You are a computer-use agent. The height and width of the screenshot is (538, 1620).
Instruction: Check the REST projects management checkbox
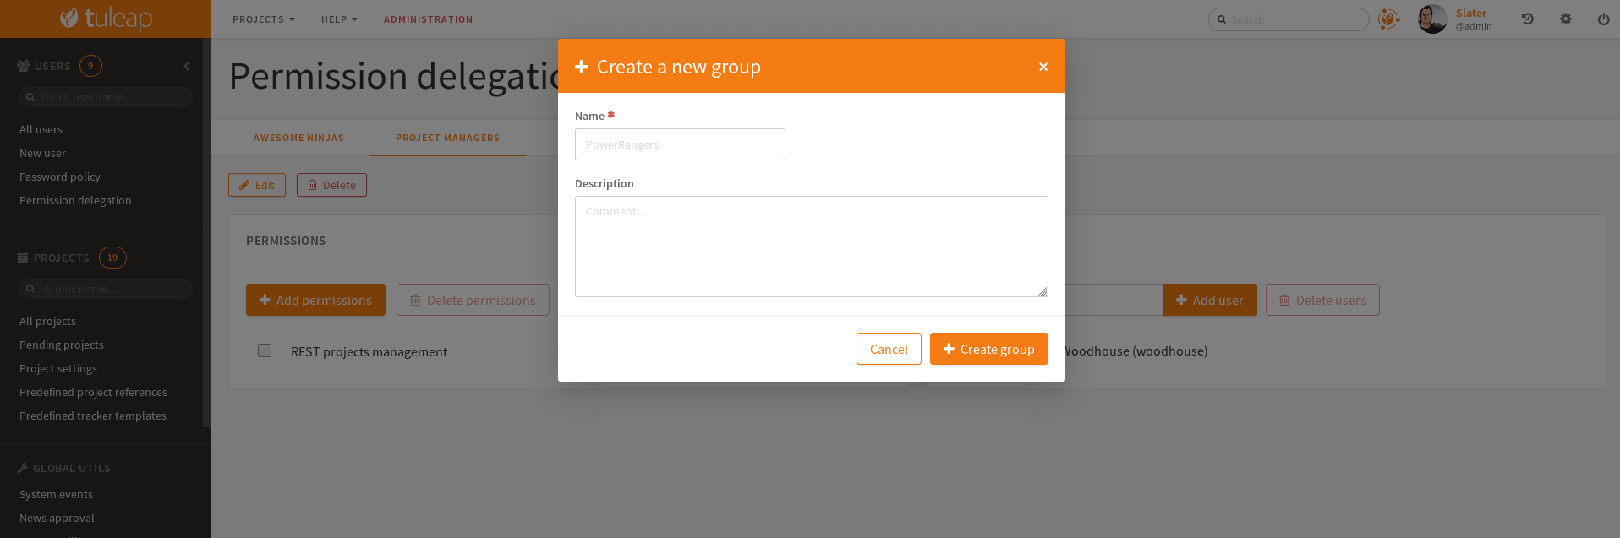[x=265, y=351]
